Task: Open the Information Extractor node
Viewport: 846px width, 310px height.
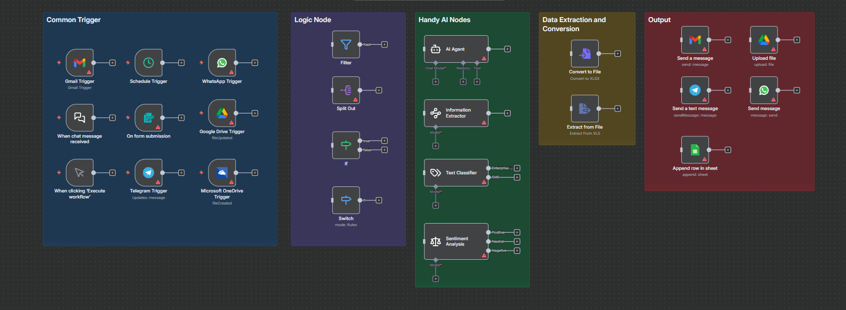Action: (456, 113)
